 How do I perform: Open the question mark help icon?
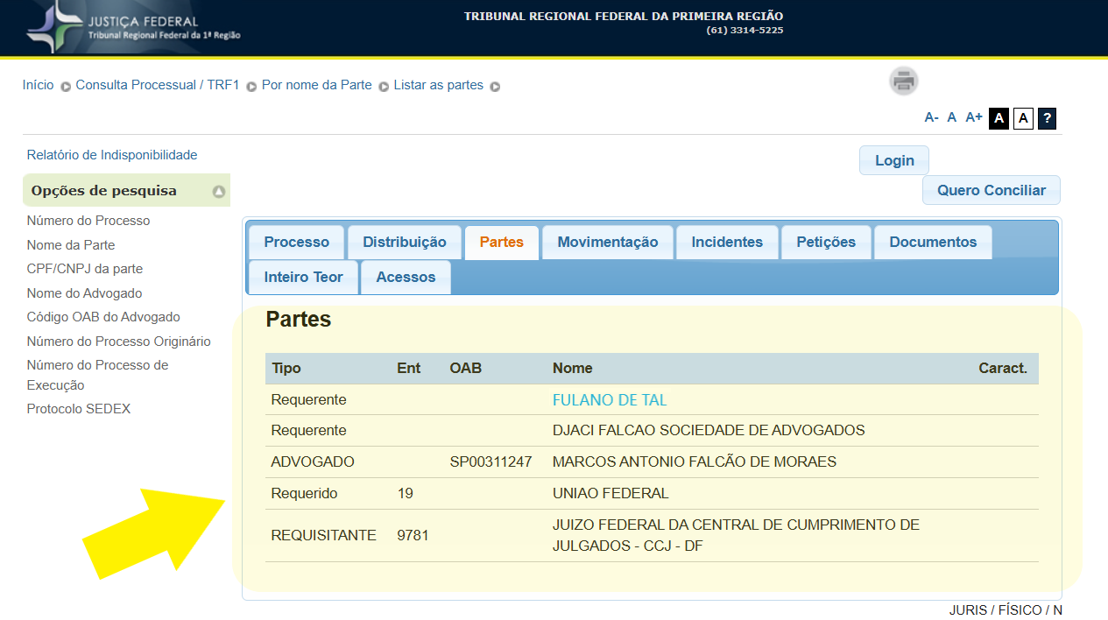(x=1047, y=118)
